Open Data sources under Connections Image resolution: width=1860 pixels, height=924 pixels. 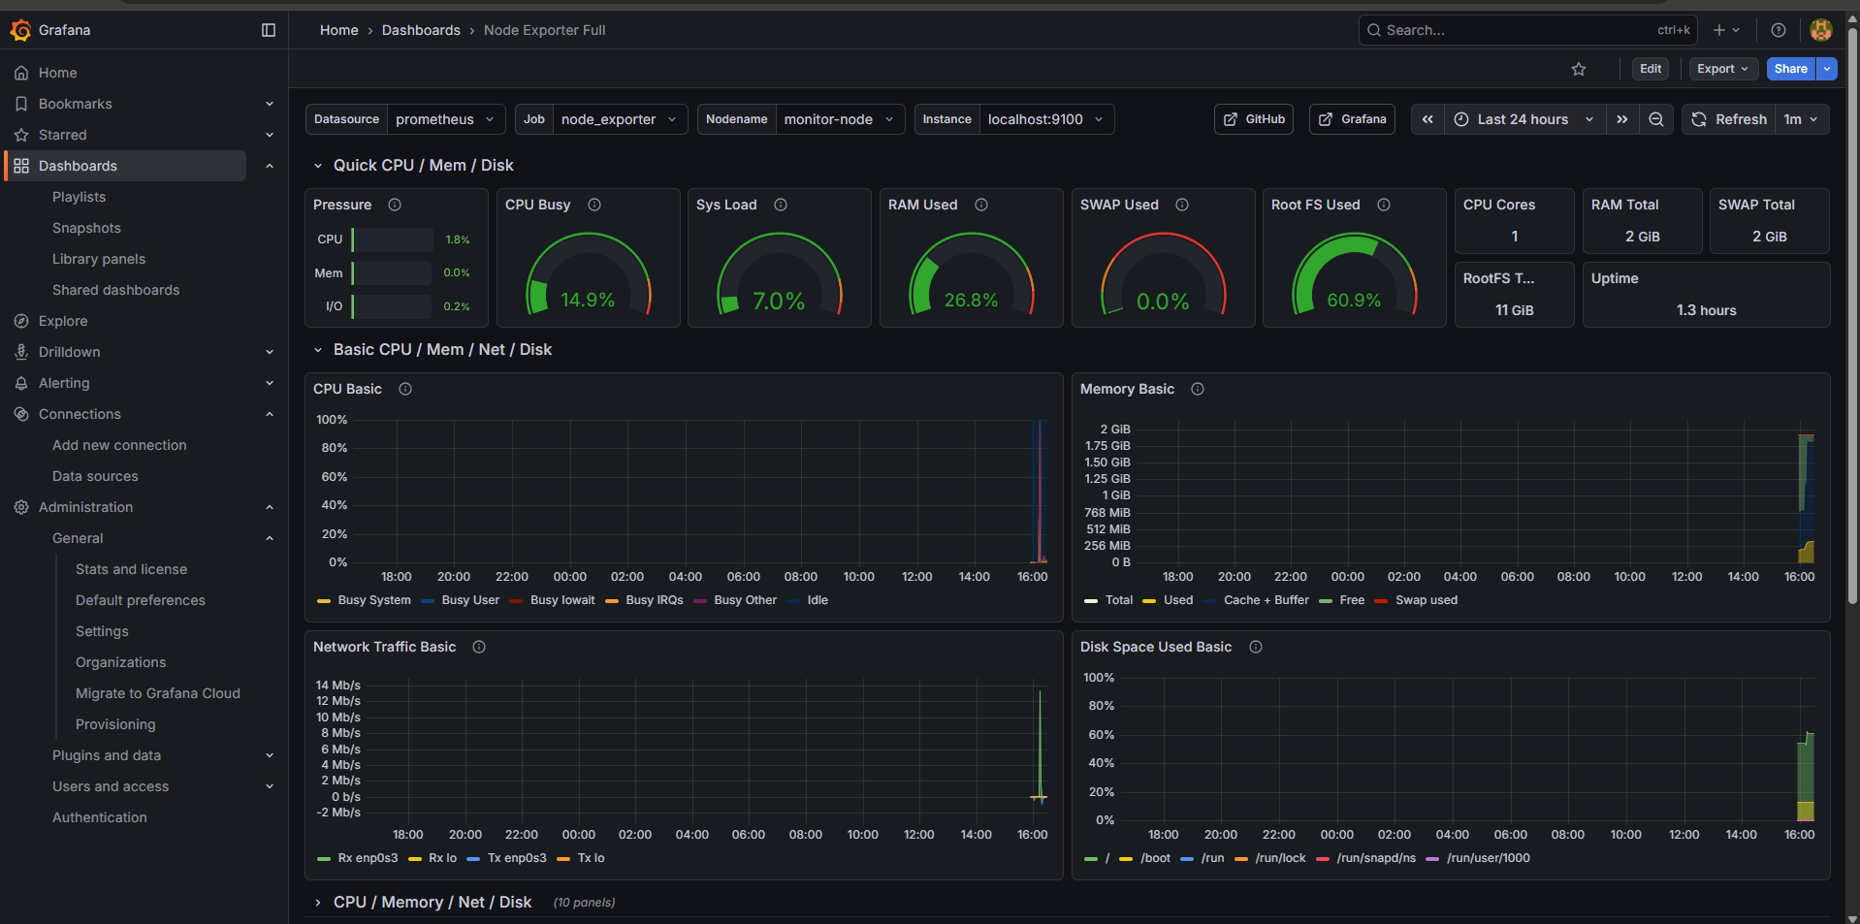pyautogui.click(x=95, y=476)
